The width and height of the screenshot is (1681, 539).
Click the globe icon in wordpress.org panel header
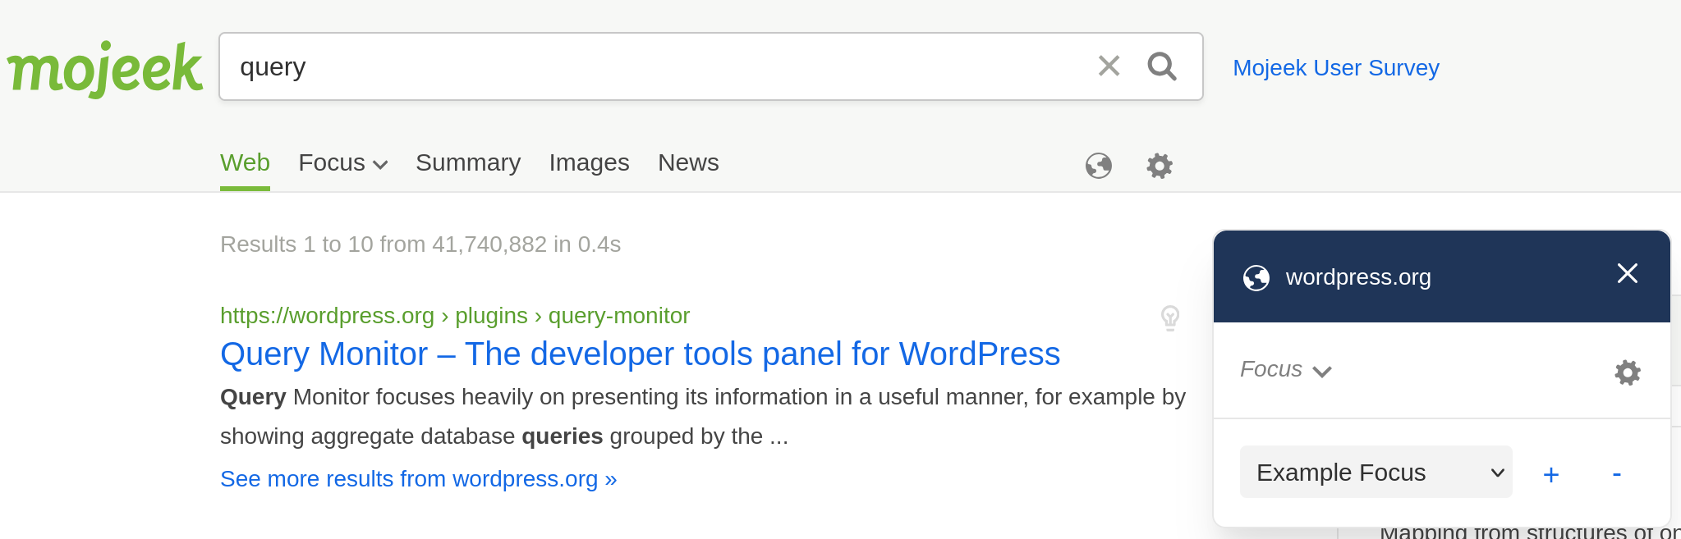point(1256,278)
